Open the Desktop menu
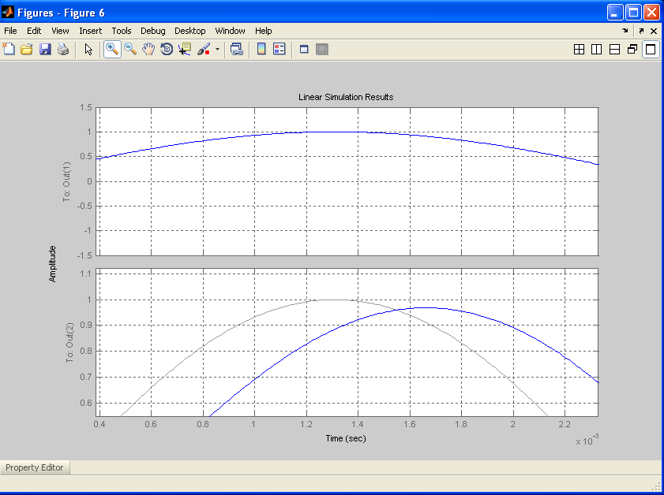 [x=189, y=31]
